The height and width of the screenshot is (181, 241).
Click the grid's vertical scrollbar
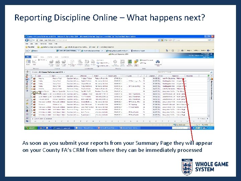click(209, 97)
